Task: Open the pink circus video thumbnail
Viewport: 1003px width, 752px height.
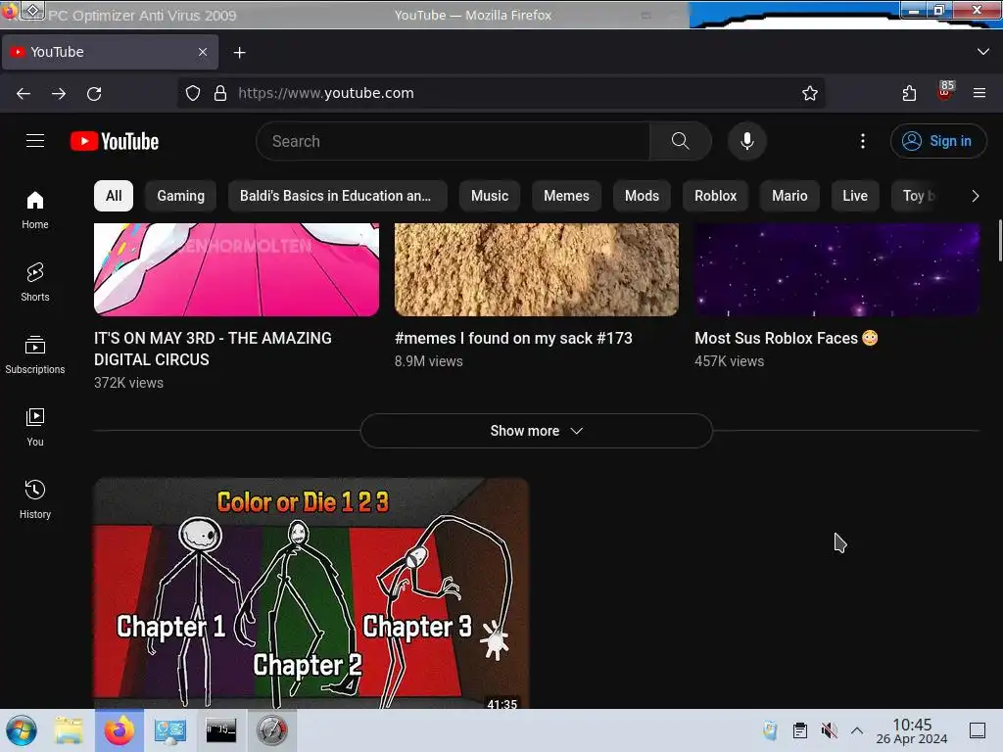Action: [236, 269]
